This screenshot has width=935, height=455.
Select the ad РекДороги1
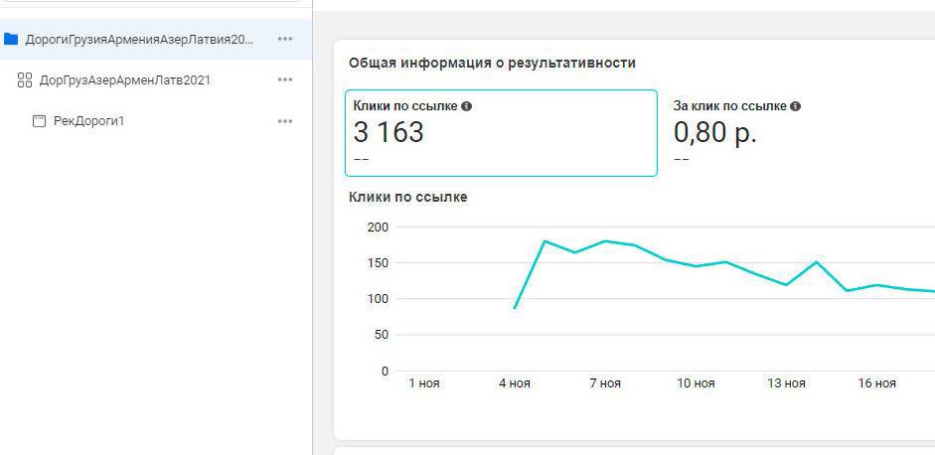click(x=88, y=121)
